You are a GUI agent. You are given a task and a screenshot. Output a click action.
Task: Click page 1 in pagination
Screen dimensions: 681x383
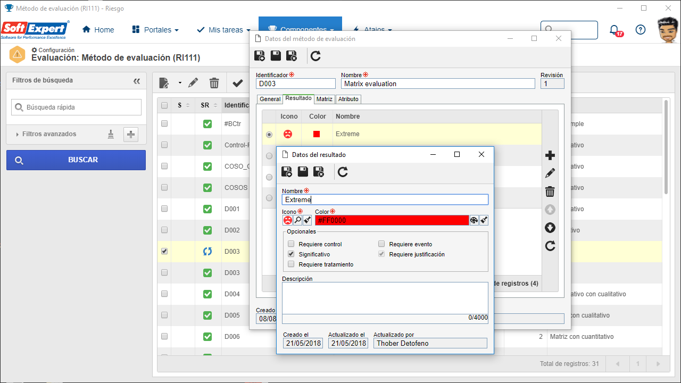click(638, 364)
